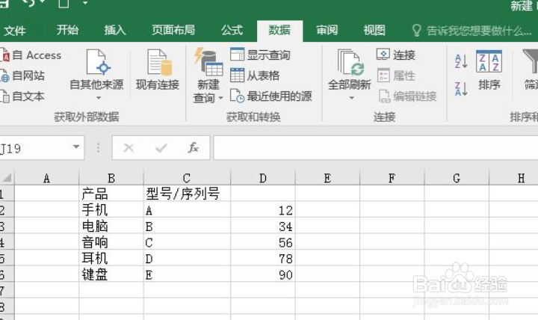
Task: Click the filter funnel icon
Action: click(x=531, y=61)
